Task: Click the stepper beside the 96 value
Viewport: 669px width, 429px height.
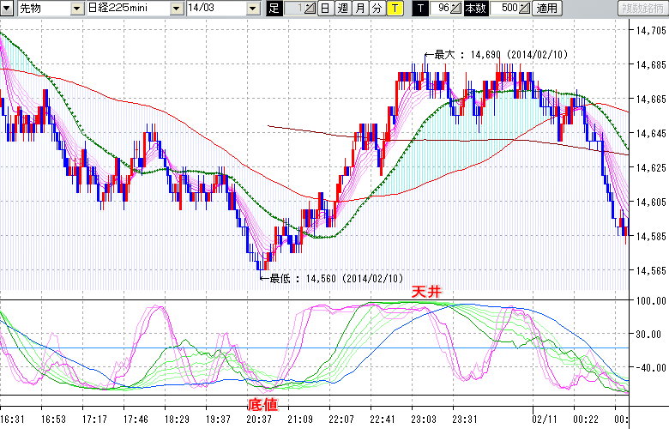Action: pos(456,8)
